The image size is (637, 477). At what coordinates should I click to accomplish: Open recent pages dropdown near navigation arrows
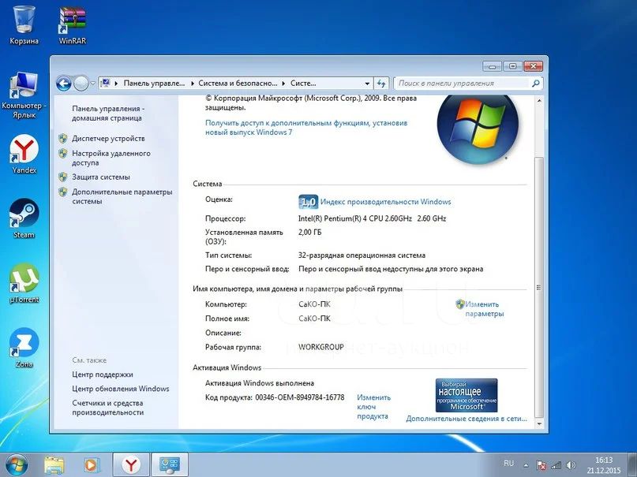click(92, 84)
